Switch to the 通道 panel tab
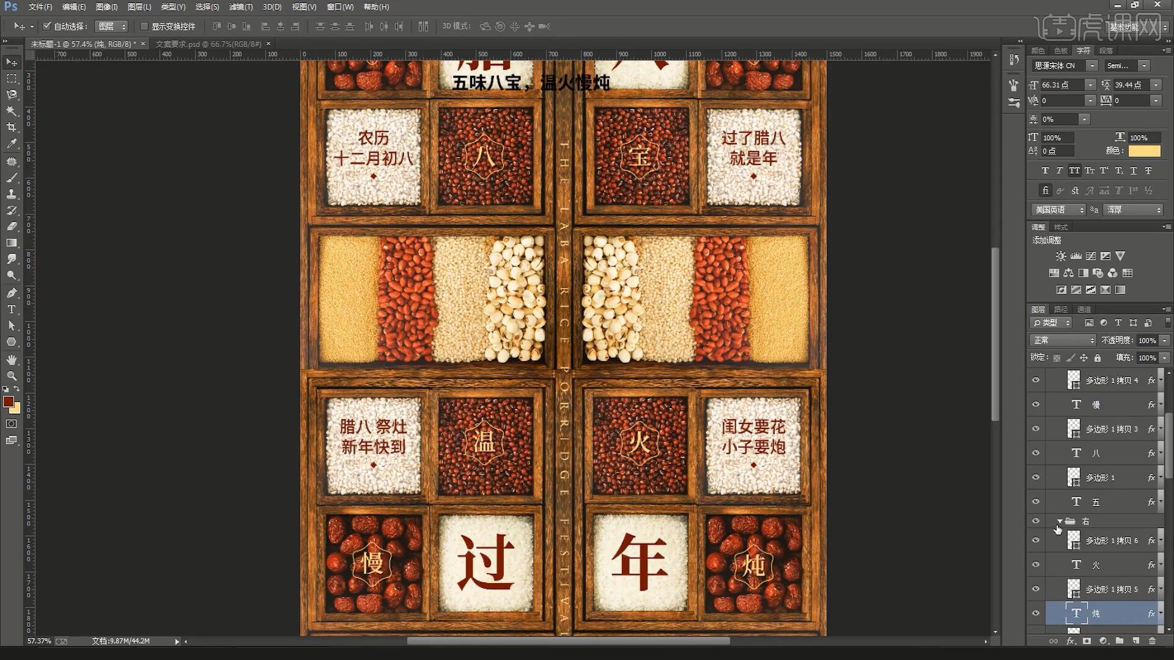 1084,309
